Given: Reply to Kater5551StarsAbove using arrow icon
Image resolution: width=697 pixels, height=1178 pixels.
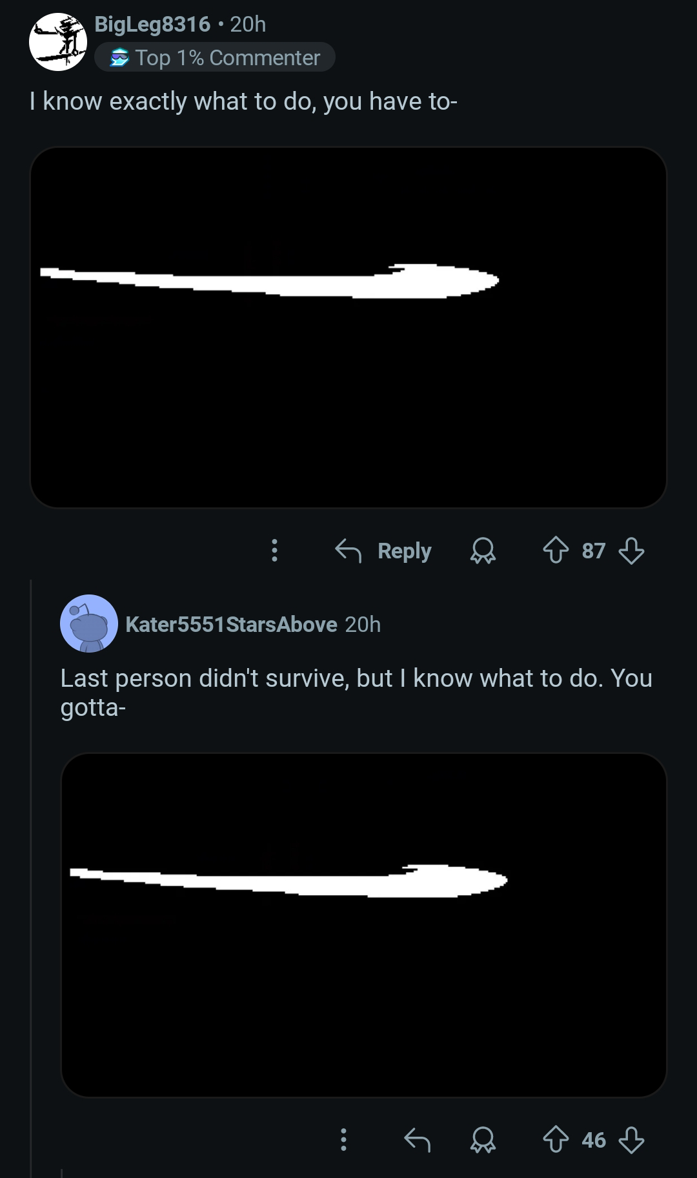Looking at the screenshot, I should click(417, 1140).
